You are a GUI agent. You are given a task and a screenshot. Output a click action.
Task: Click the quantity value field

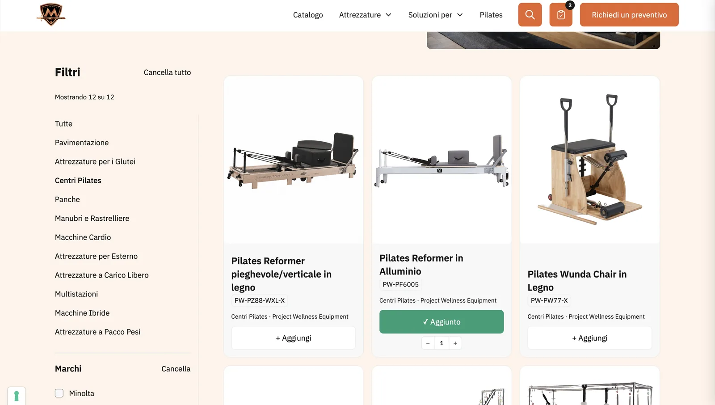click(442, 343)
